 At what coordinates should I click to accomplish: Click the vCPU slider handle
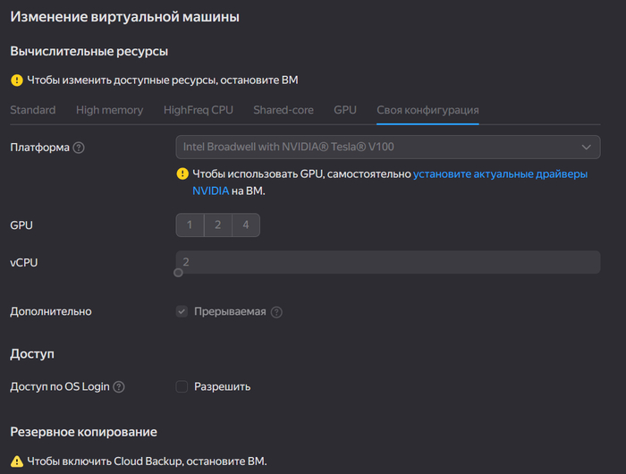pyautogui.click(x=179, y=273)
